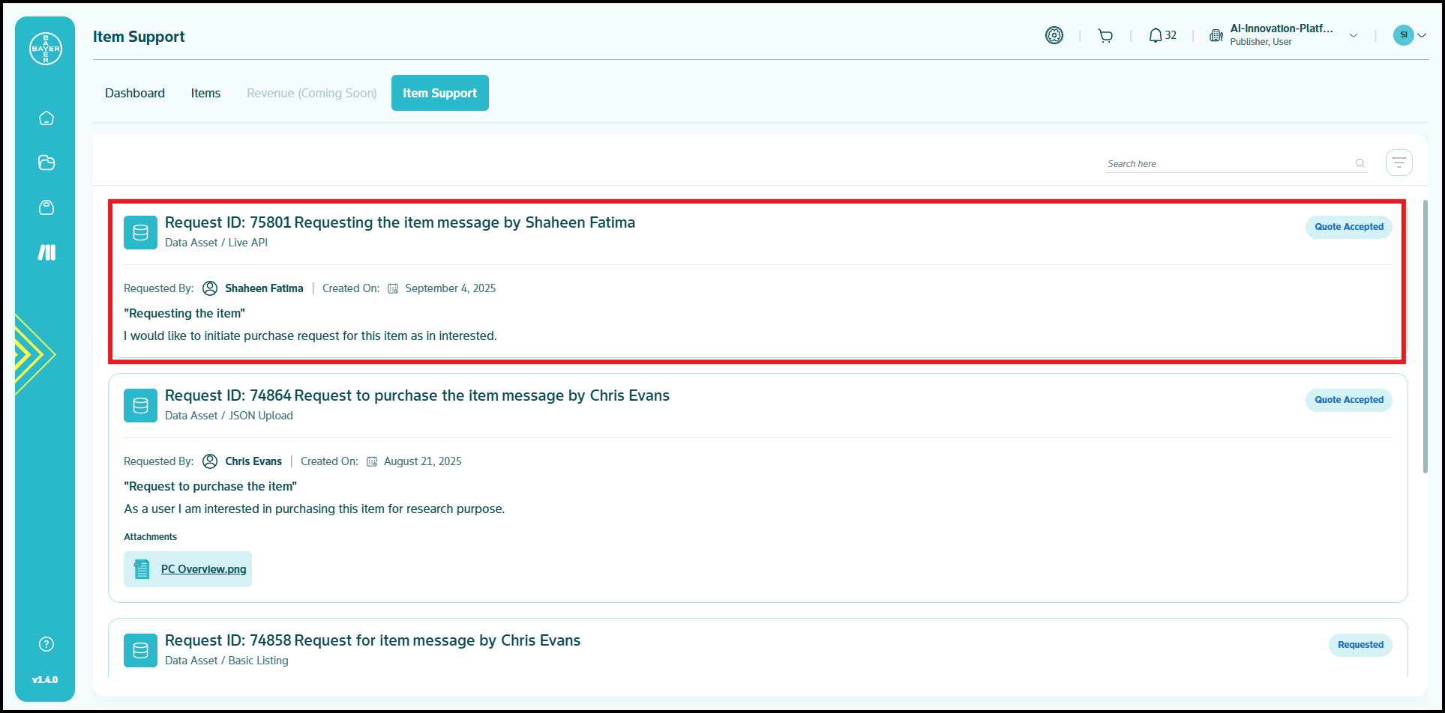Expand the SI user avatar menu
The image size is (1445, 713).
coord(1410,35)
